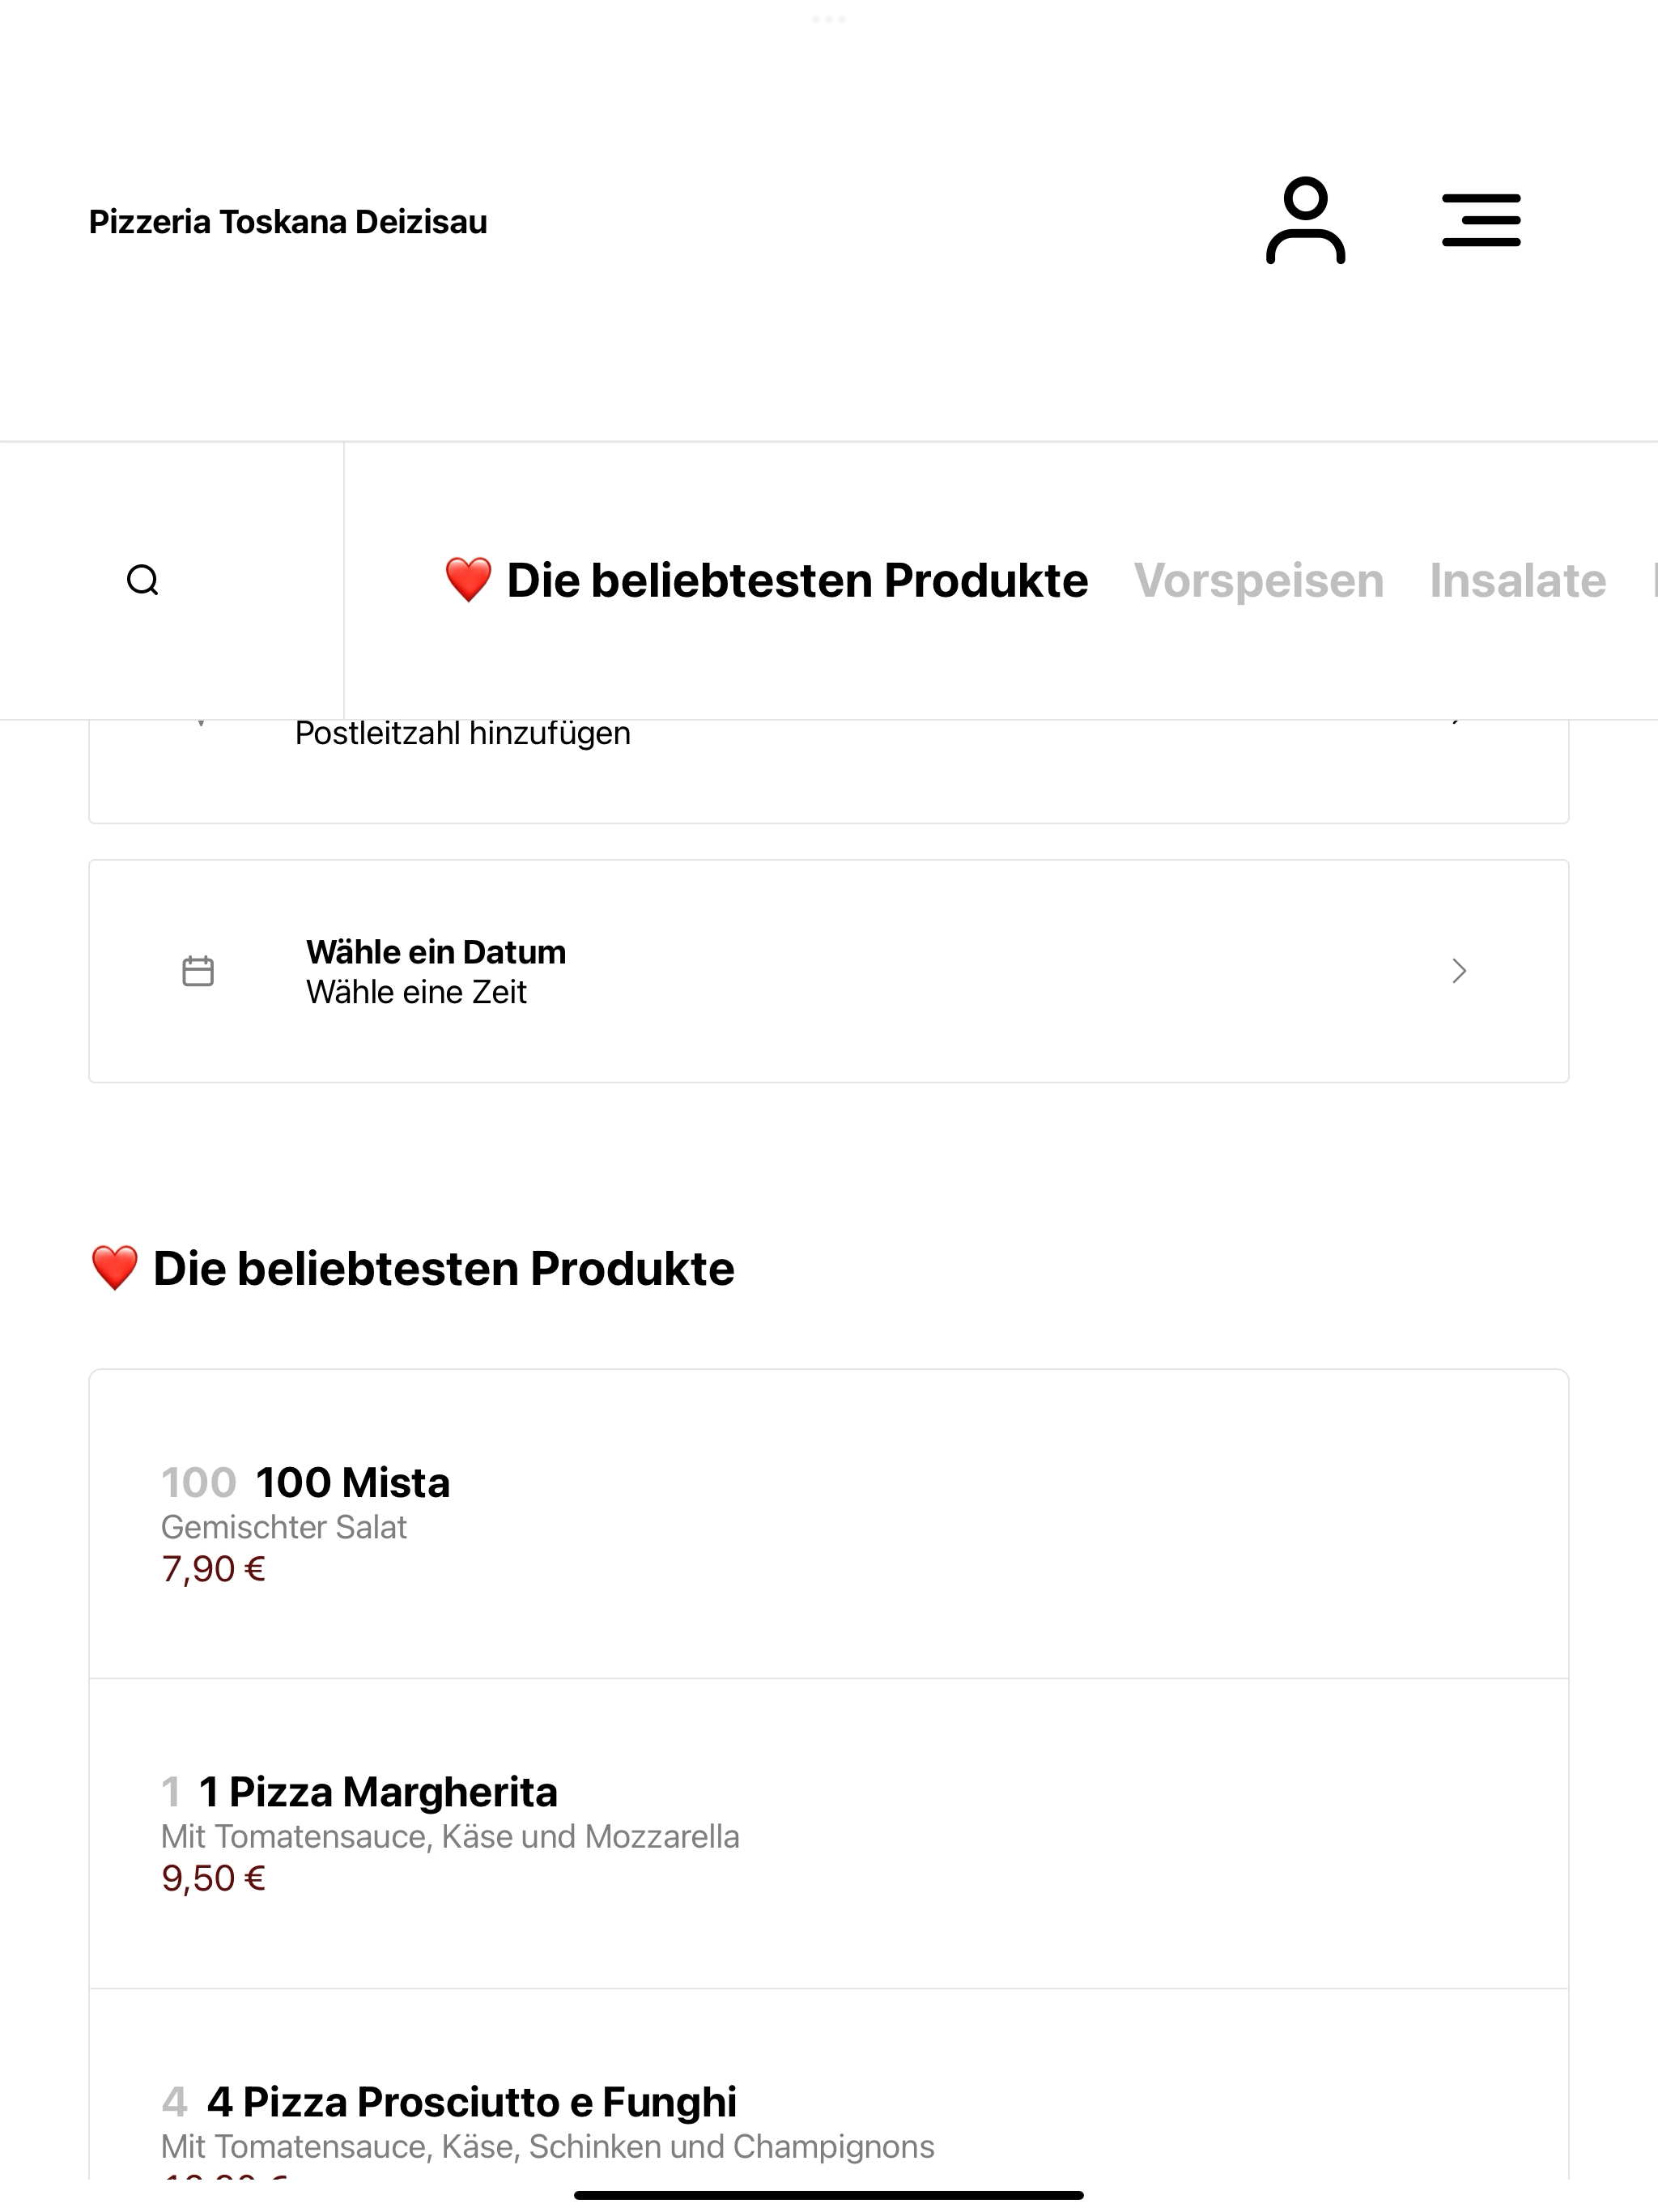Select the 1 Pizza Margherita item
The width and height of the screenshot is (1658, 2212).
828,1834
